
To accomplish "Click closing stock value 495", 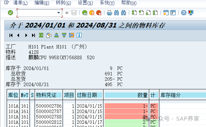I will (x=108, y=85).
